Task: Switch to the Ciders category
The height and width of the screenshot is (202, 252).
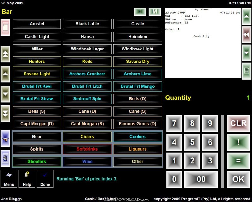Action: pos(87,137)
